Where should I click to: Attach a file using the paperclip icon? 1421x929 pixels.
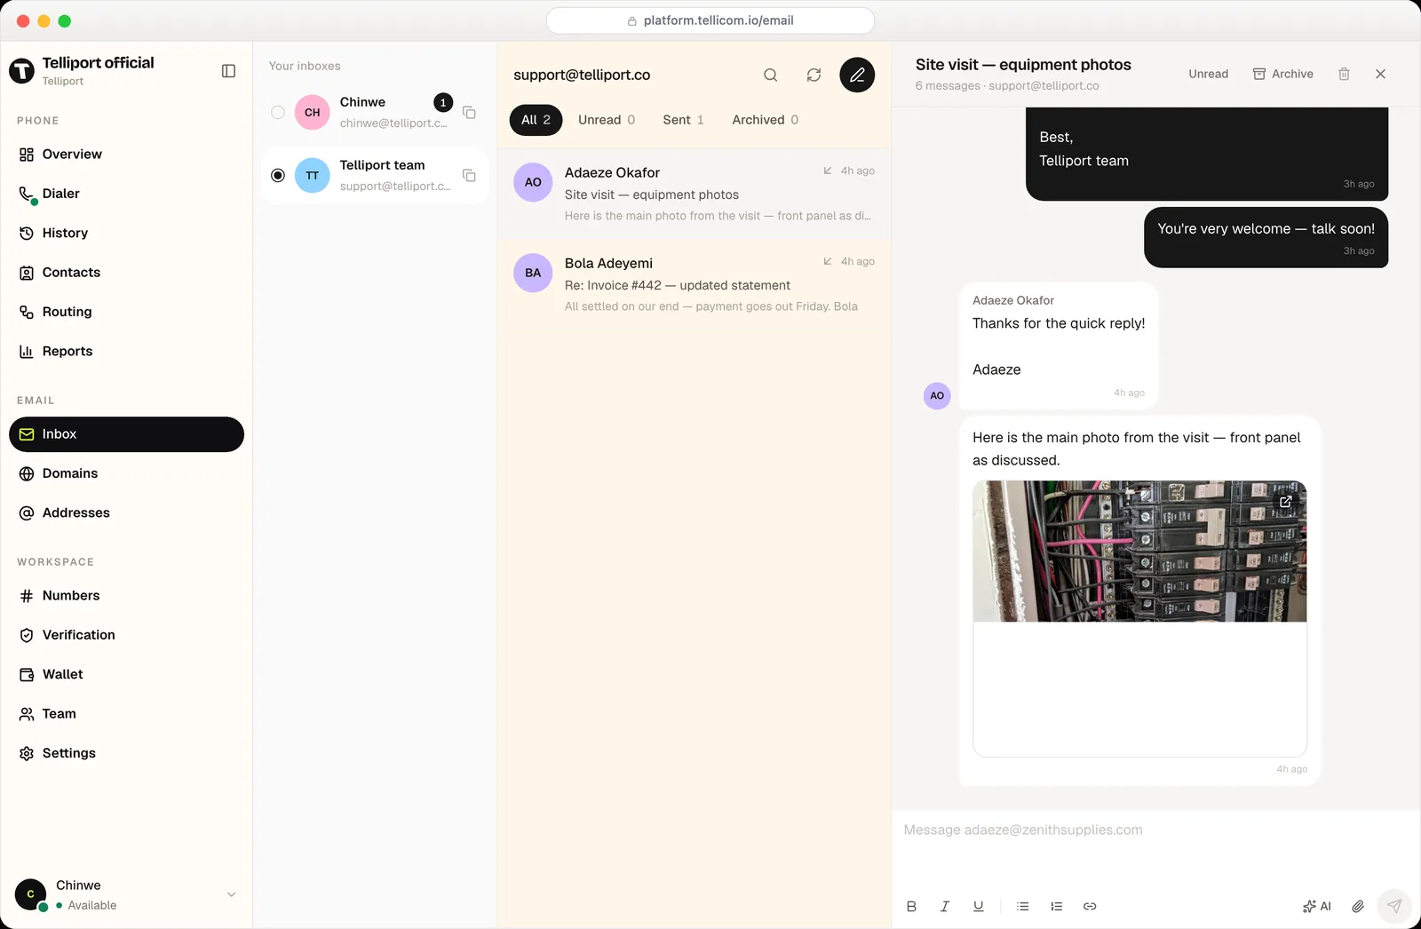coord(1358,906)
